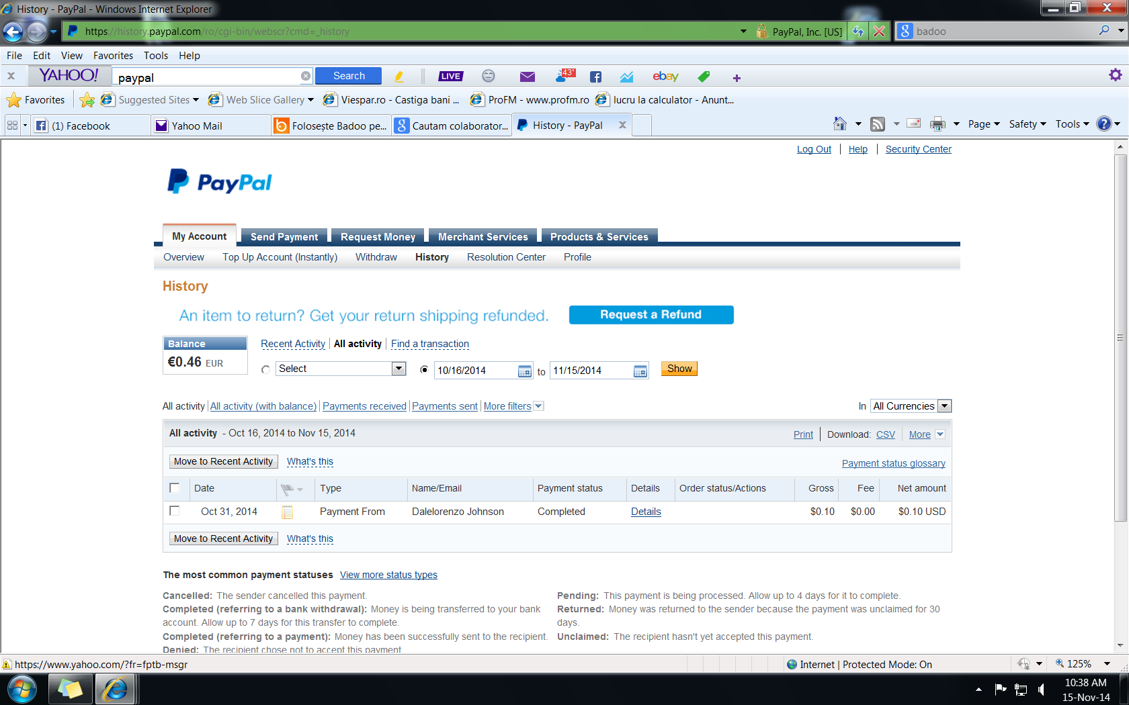The height and width of the screenshot is (705, 1129).
Task: Open Yahoo toolbar settings gear
Action: [x=1116, y=75]
